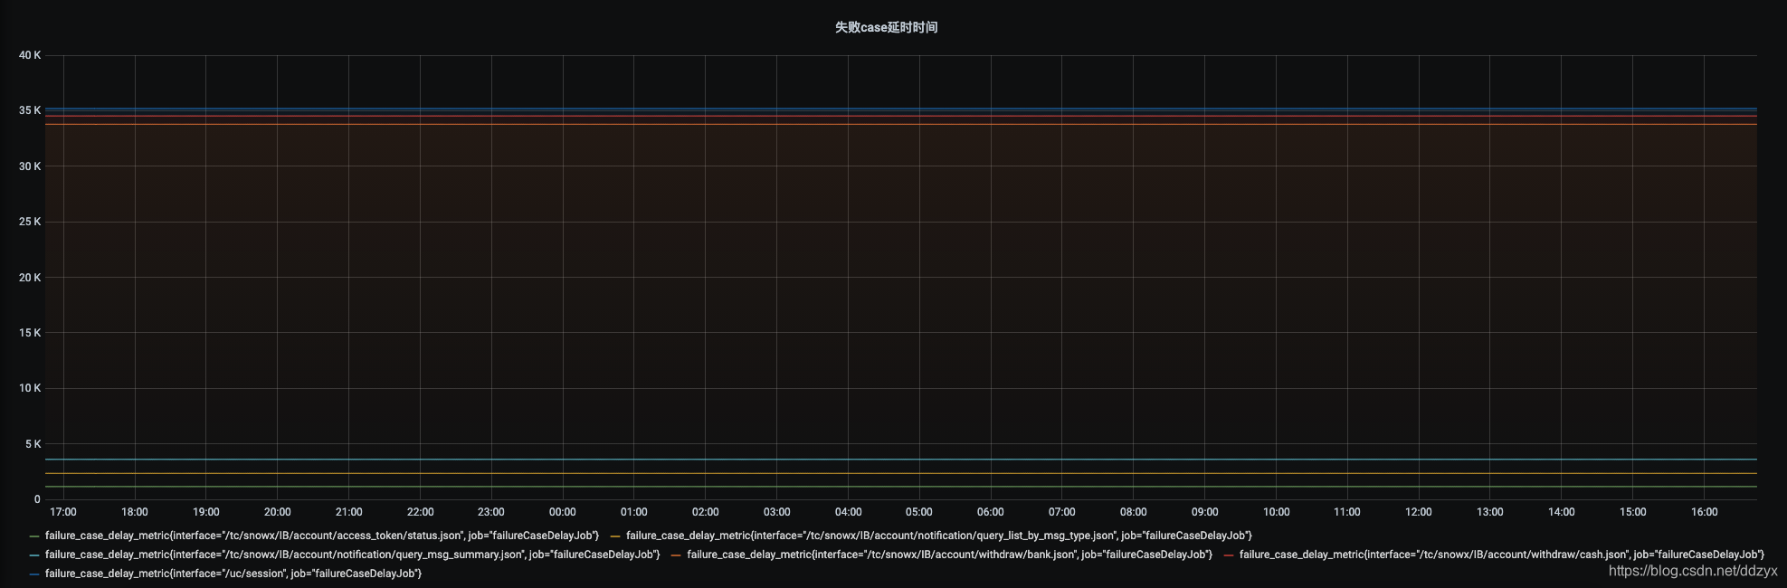Click the 30 K y-axis label

(30, 166)
